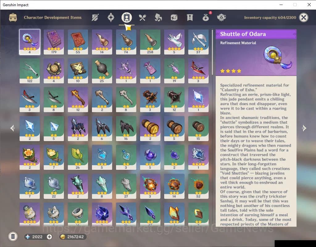Switch to the Character Development Items tab
Image resolution: width=316 pixels, height=247 pixels.
127,18
